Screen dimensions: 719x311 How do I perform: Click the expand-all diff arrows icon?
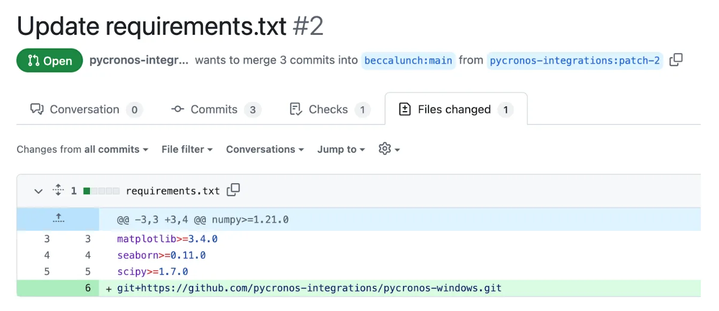[58, 190]
